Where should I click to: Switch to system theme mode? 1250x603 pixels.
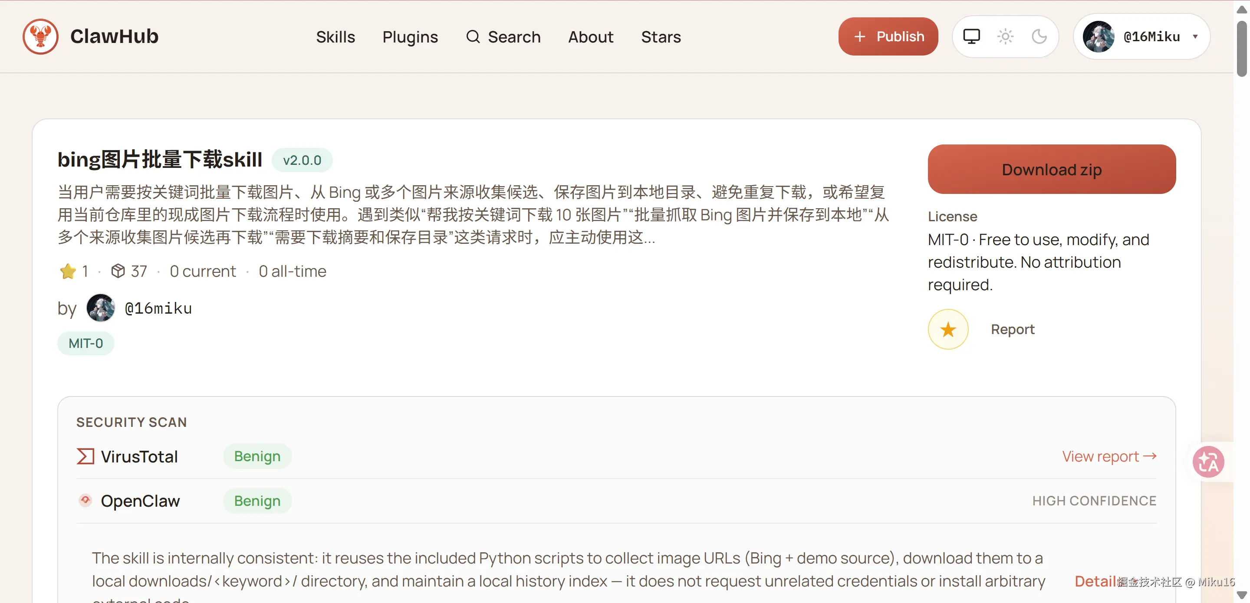[x=971, y=36]
